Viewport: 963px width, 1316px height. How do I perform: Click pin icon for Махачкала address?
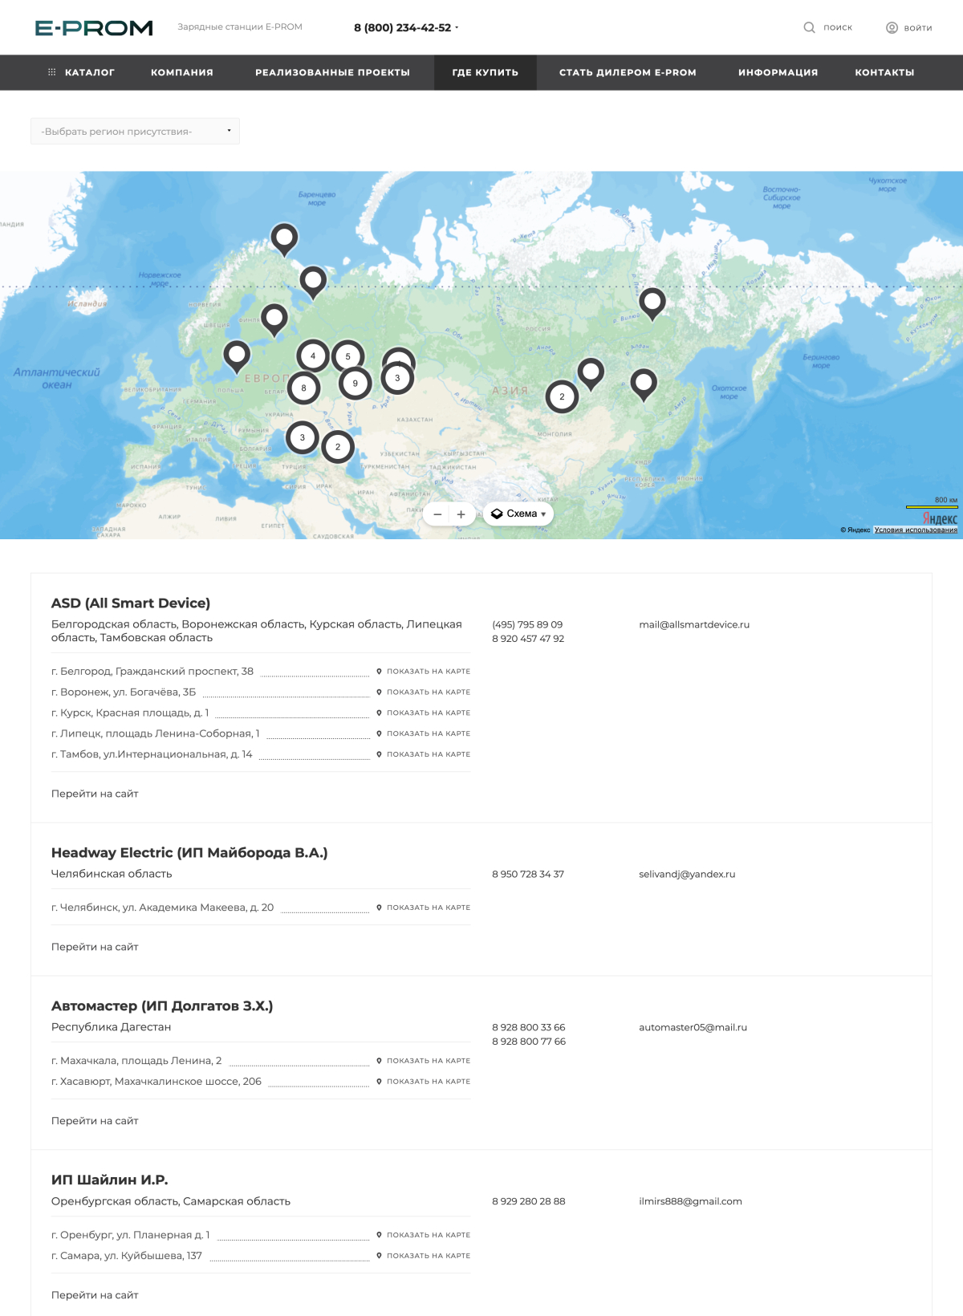[379, 1062]
